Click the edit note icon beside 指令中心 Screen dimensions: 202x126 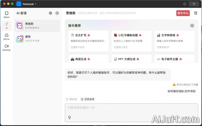tap(196, 13)
